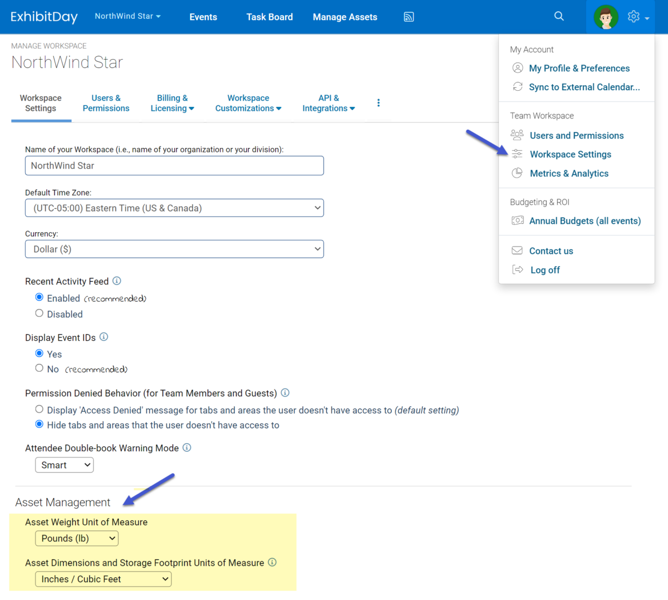Show info for Attendee Double-book Warning Mode

coord(187,447)
